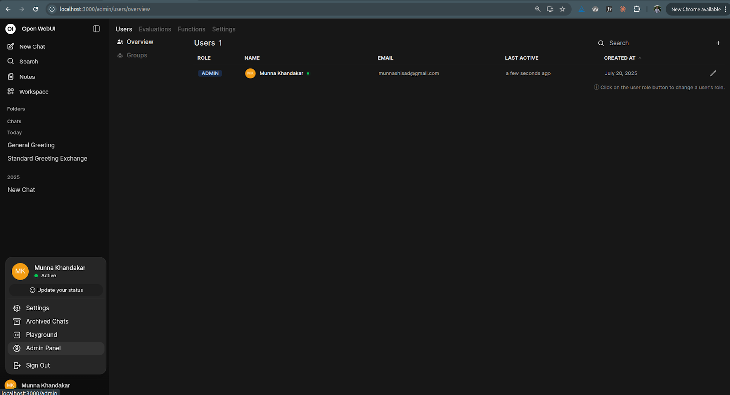The width and height of the screenshot is (730, 395).
Task: Toggle the ADMIN role badge
Action: click(210, 73)
